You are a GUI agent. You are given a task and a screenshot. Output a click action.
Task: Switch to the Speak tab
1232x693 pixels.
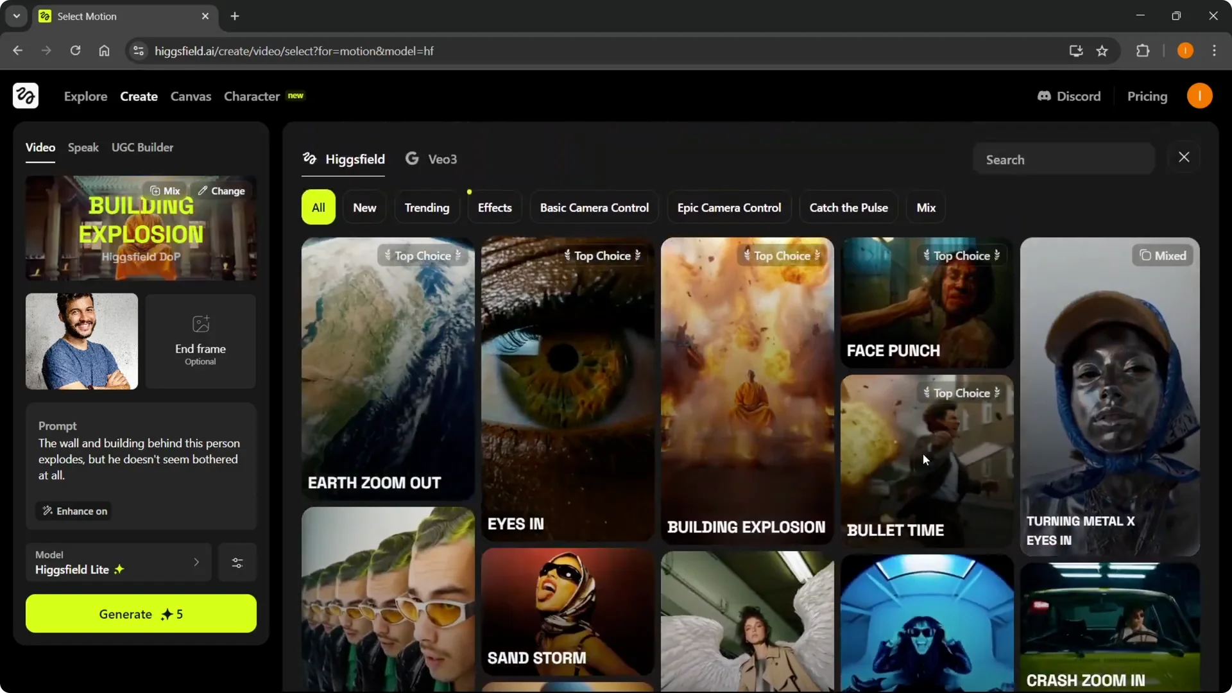[83, 148]
